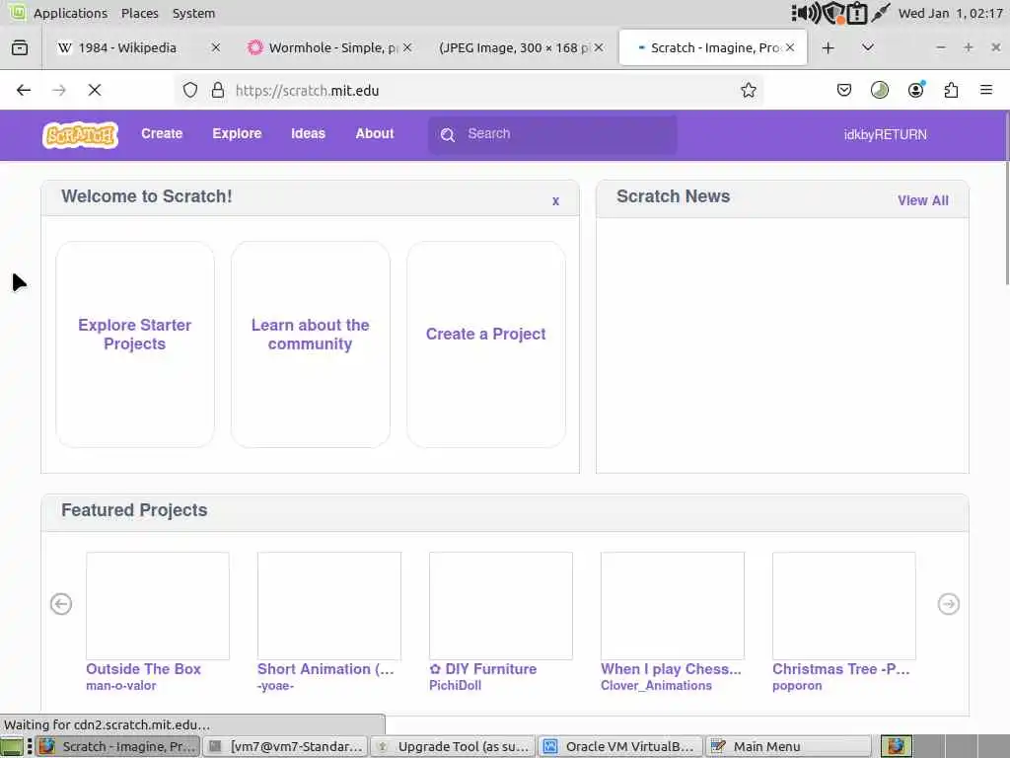
Task: Dismiss the Welcome to Scratch box
Action: [555, 201]
